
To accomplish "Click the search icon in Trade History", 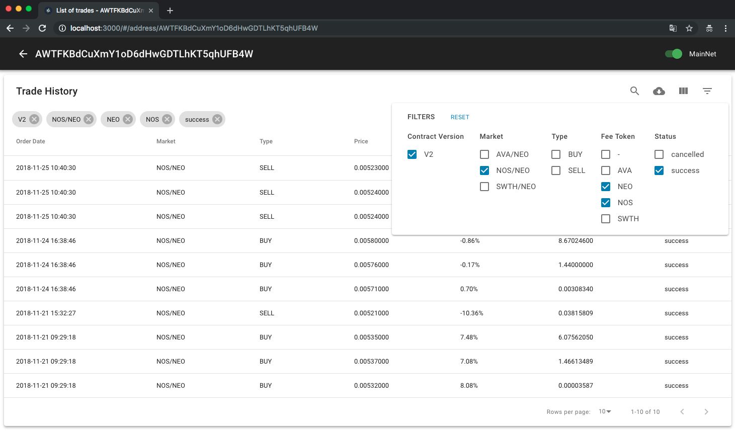I will tap(635, 91).
